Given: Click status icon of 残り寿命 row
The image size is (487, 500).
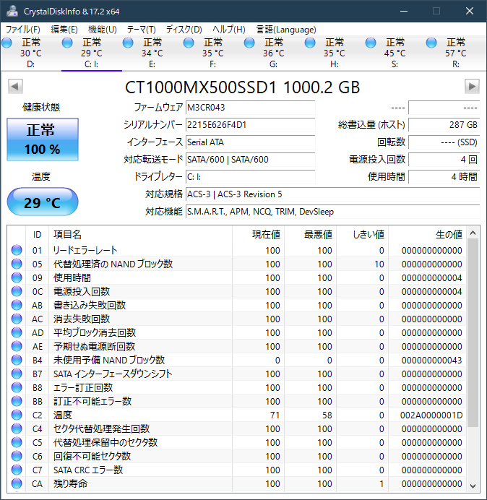Looking at the screenshot, I should [x=17, y=483].
